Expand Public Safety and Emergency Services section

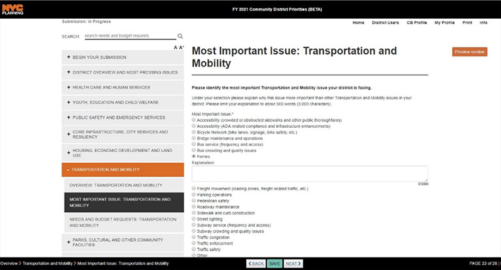[123, 117]
